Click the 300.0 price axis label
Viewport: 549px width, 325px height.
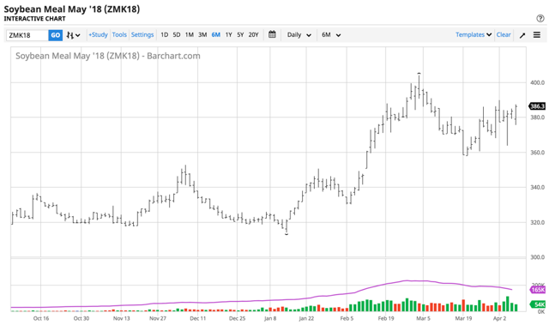click(538, 257)
